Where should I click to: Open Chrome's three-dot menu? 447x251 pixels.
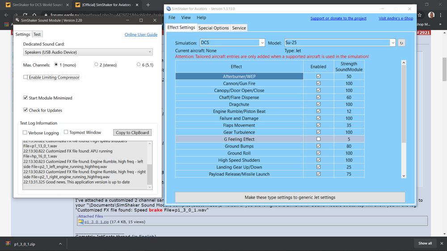(x=440, y=15)
